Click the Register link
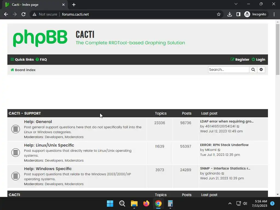This screenshot has width=280, height=210. pos(240,59)
